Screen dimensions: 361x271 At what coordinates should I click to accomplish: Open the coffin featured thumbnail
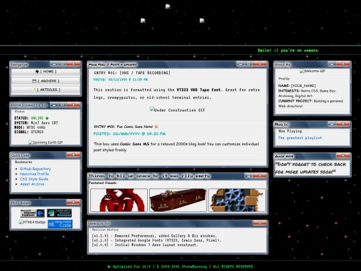point(178,200)
